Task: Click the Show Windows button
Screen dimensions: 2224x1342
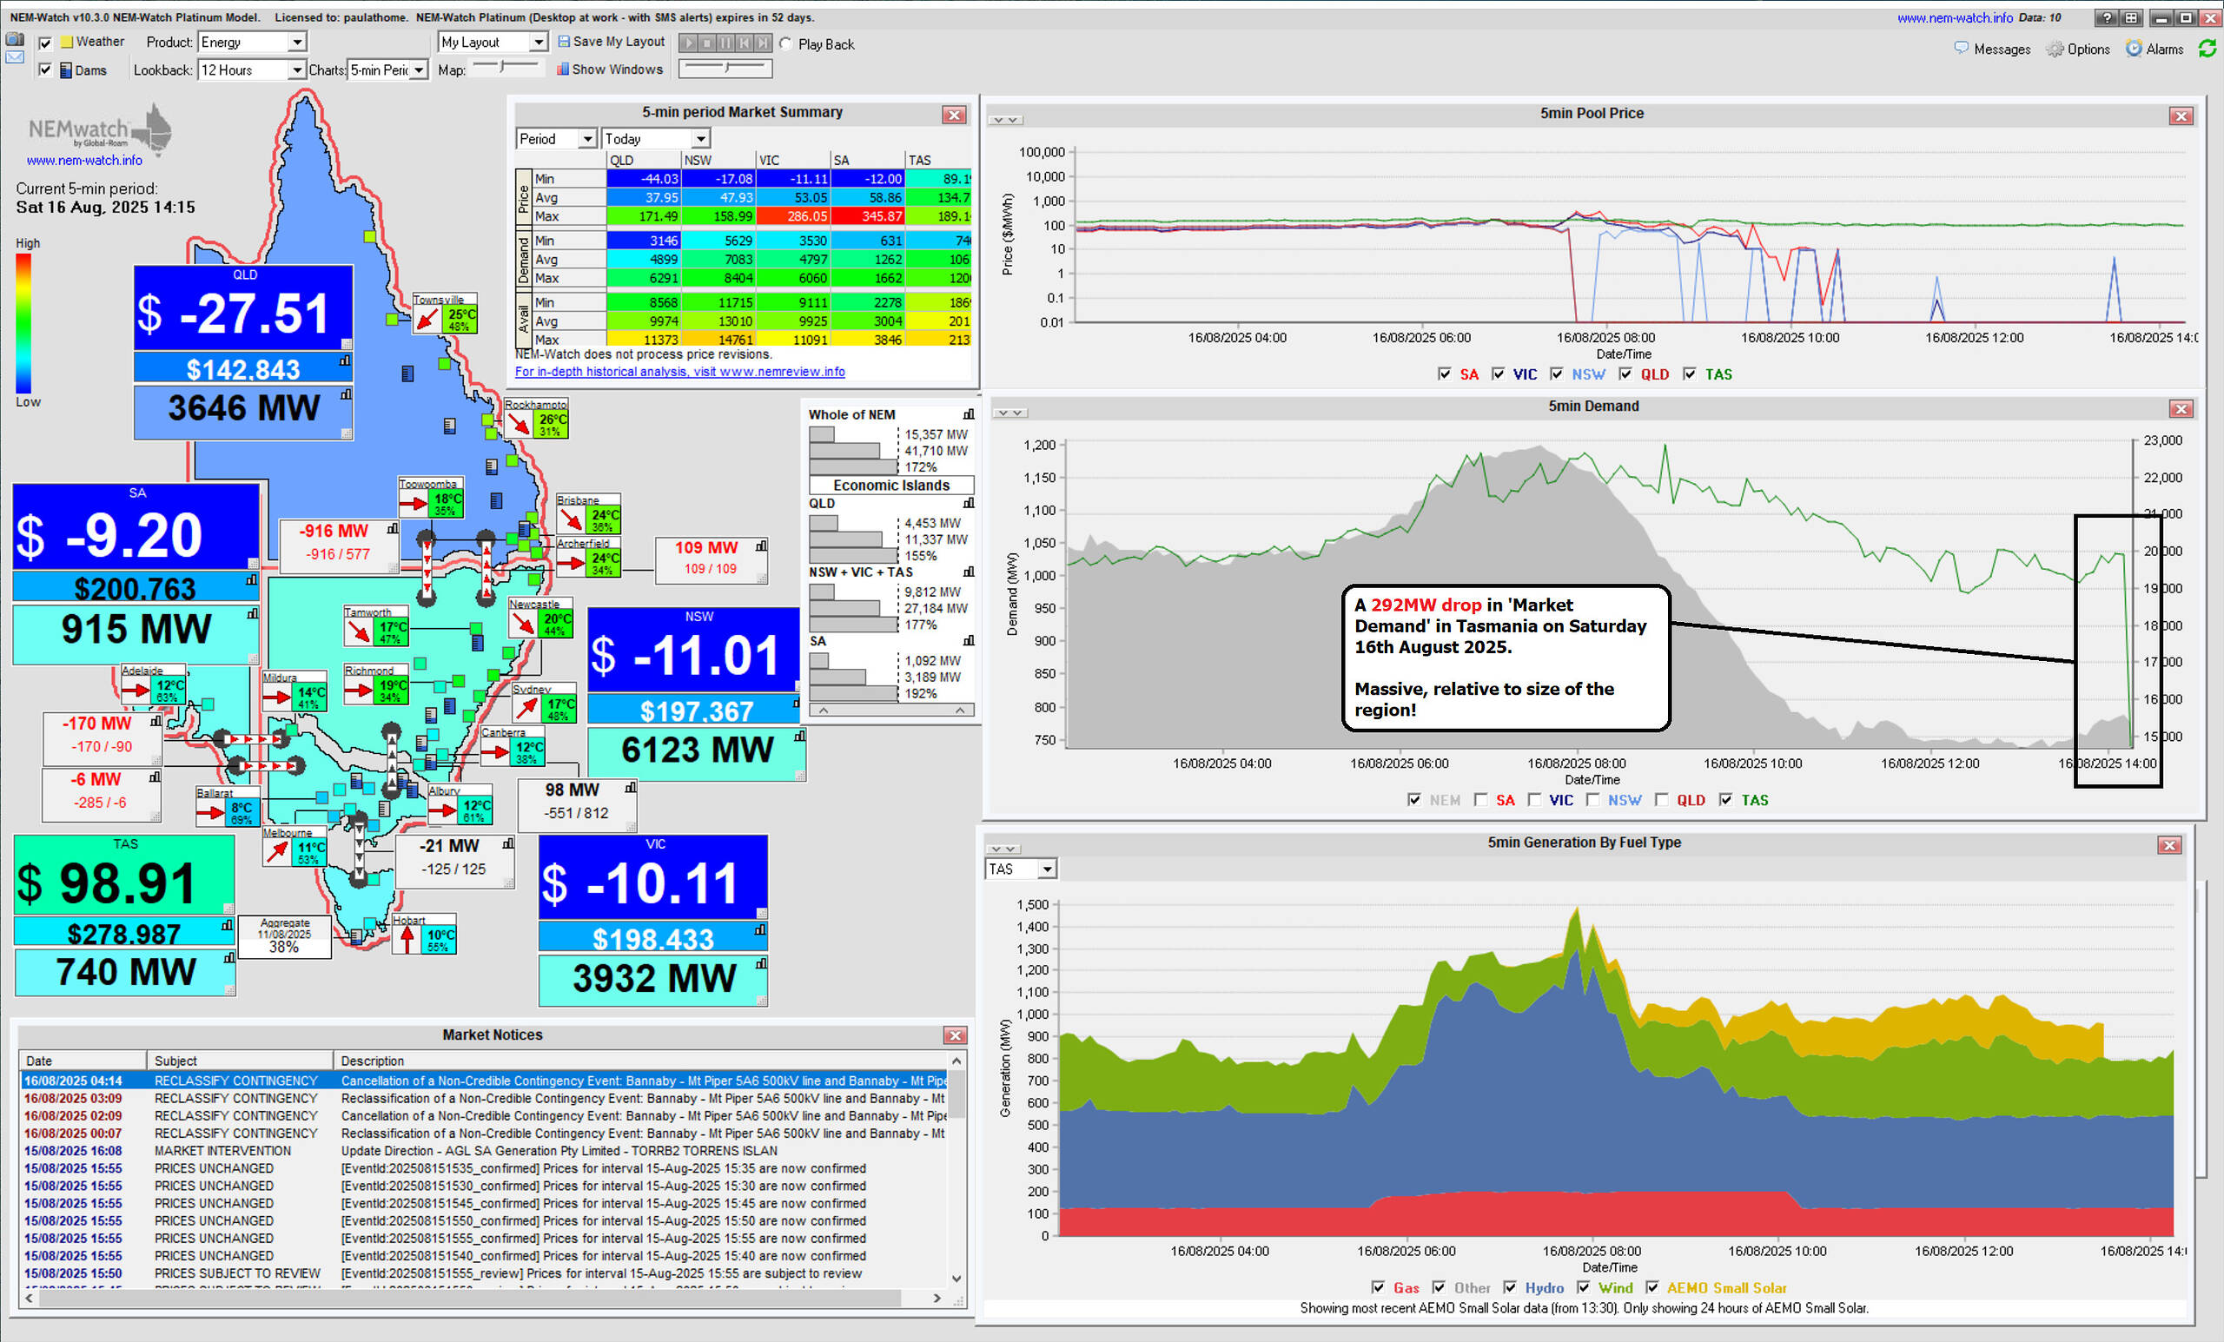Action: 610,69
